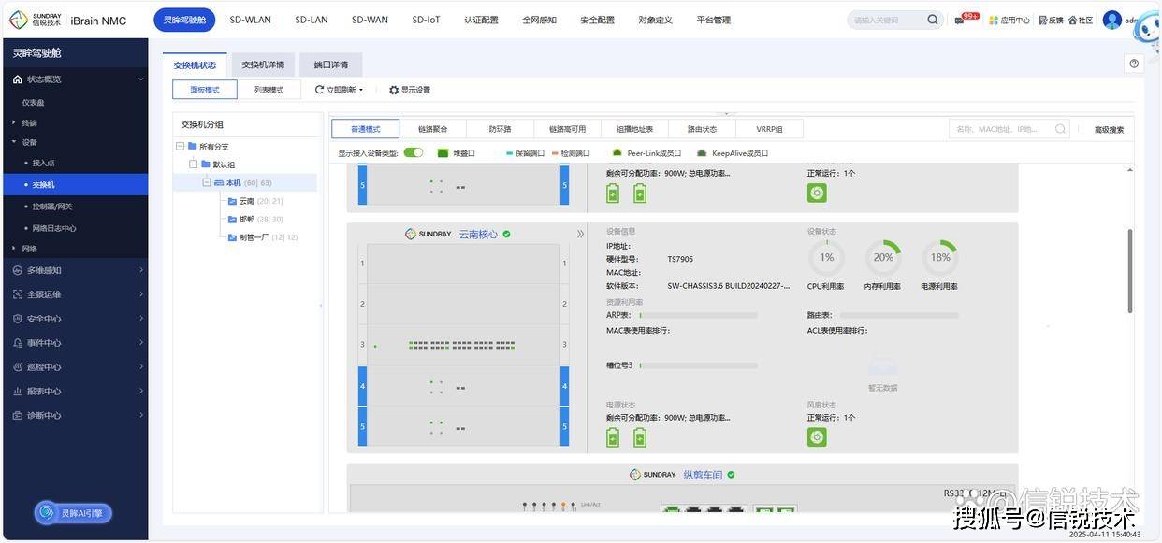1162x543 pixels.
Task: Collapse the 状态概览 section chevron
Action: [141, 79]
